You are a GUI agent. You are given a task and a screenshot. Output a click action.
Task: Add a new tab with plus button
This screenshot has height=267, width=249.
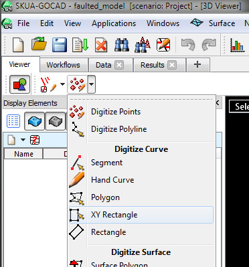(x=197, y=65)
